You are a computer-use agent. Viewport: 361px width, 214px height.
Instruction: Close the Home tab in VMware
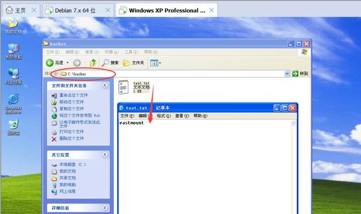34,10
